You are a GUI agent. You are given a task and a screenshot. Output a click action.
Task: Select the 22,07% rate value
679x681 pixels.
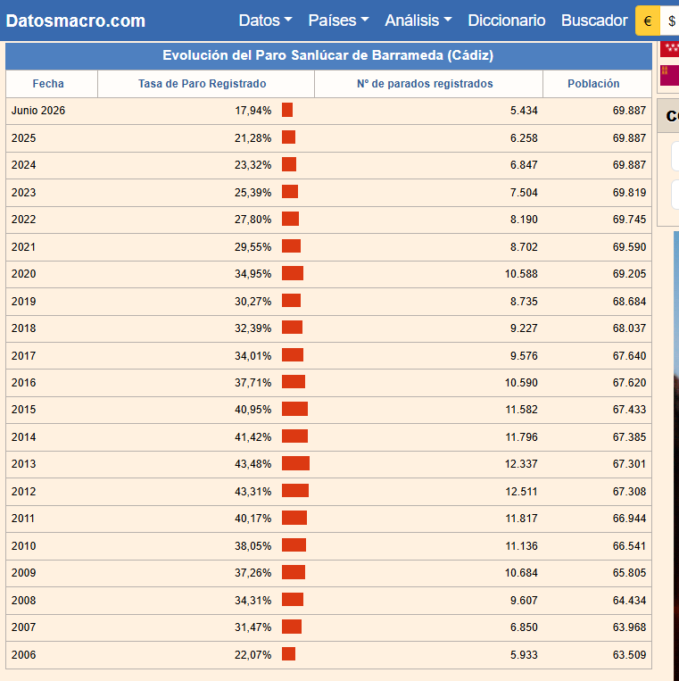[253, 654]
